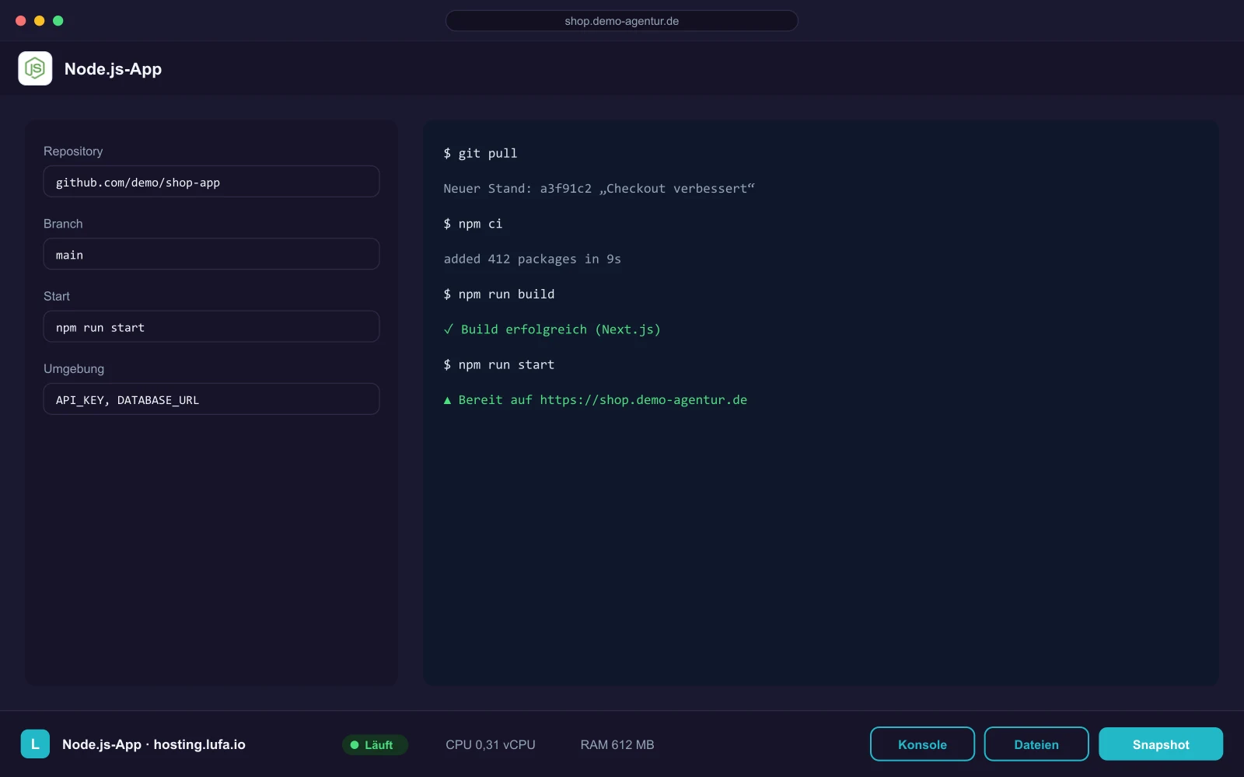The height and width of the screenshot is (777, 1244).
Task: Click the green maximize window button
Action: 58,21
